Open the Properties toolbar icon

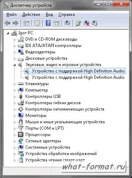coord(37,23)
